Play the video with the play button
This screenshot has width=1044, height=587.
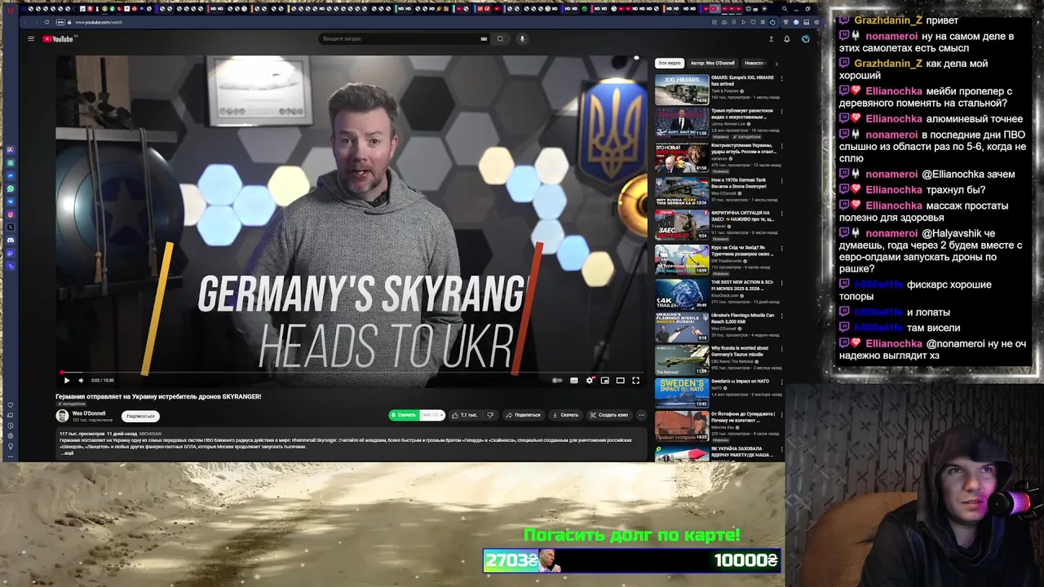(66, 380)
